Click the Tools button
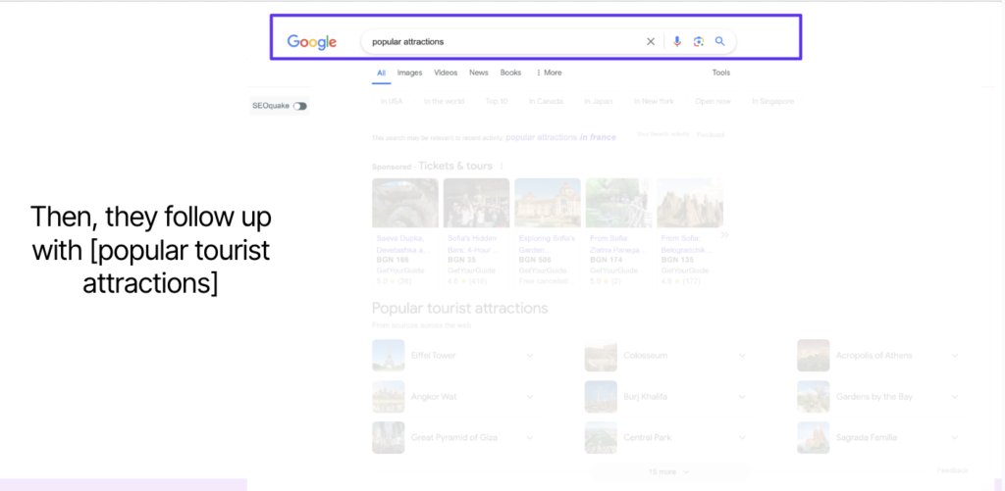This screenshot has width=1005, height=491. tap(720, 73)
